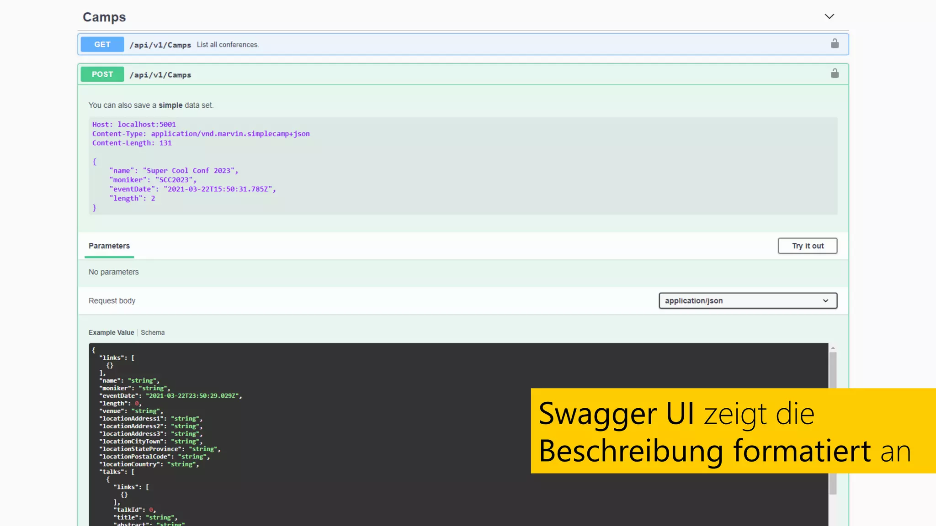The height and width of the screenshot is (526, 936).
Task: Click the "venue": "string" line
Action: click(x=131, y=411)
